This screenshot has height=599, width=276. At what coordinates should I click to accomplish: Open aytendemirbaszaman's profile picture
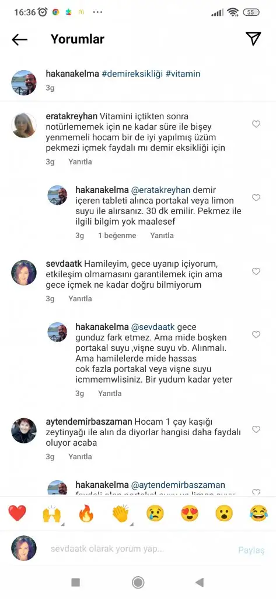(x=24, y=431)
